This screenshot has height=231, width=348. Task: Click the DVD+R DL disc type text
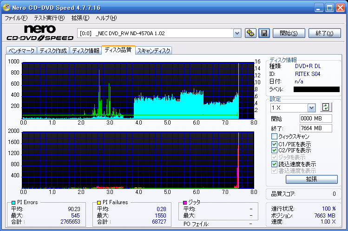coord(308,66)
